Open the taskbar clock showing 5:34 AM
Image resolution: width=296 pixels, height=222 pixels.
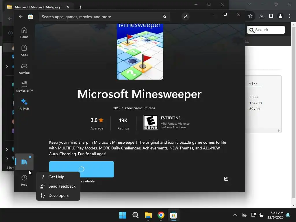point(275,215)
